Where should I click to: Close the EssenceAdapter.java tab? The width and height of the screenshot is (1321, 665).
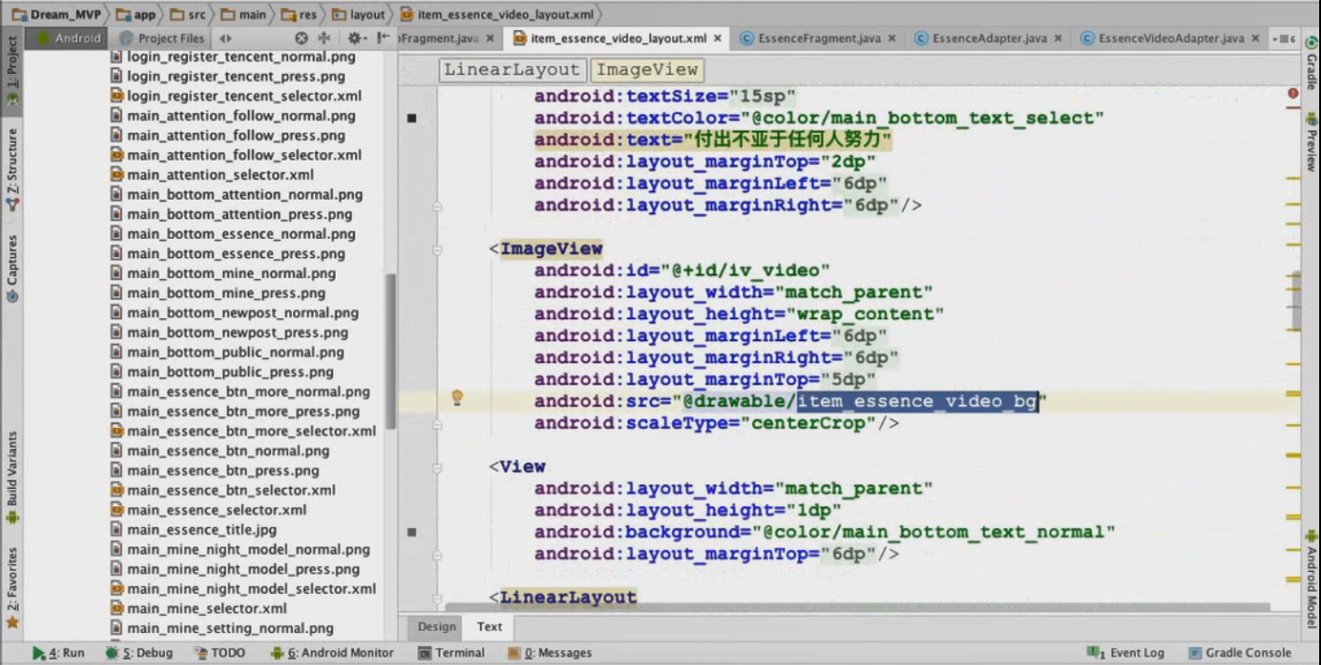click(x=1057, y=38)
